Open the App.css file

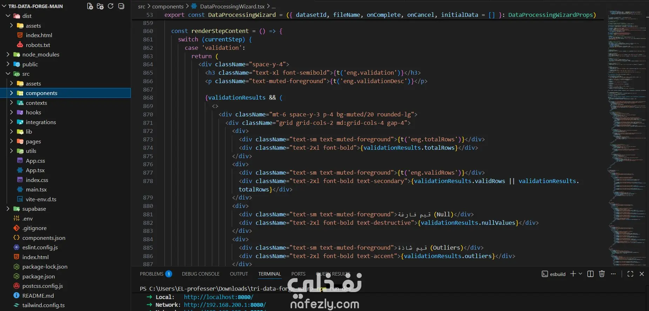click(35, 161)
